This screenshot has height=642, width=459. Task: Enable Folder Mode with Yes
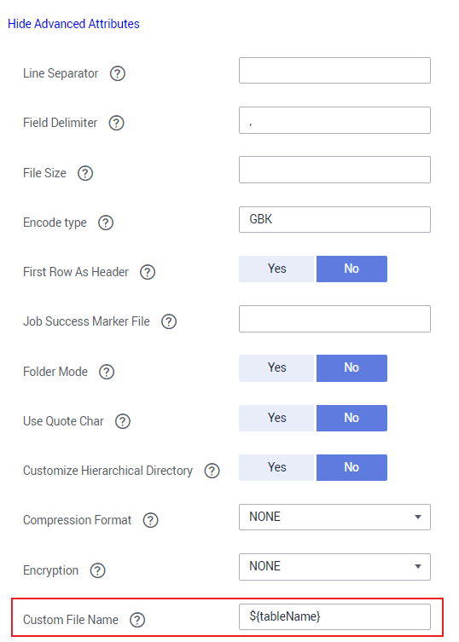(276, 368)
